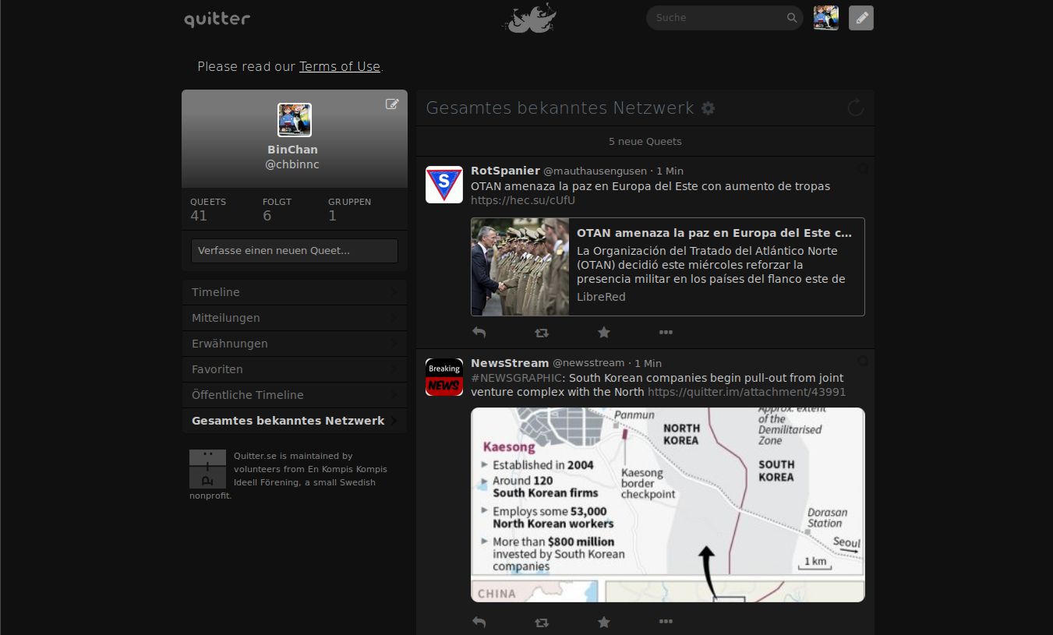Open the NewsStream display name
The width and height of the screenshot is (1053, 635).
[510, 363]
